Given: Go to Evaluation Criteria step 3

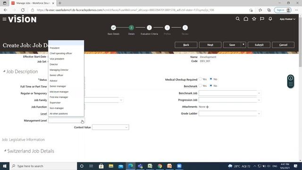Looking at the screenshot, I should pyautogui.click(x=149, y=27).
